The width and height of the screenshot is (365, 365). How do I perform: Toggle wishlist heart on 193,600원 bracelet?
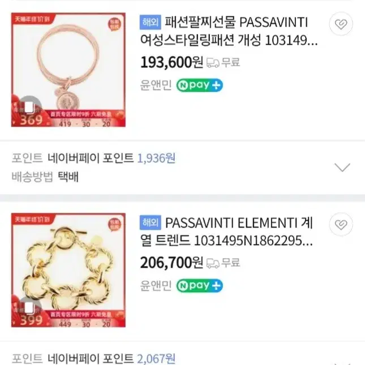(x=341, y=24)
